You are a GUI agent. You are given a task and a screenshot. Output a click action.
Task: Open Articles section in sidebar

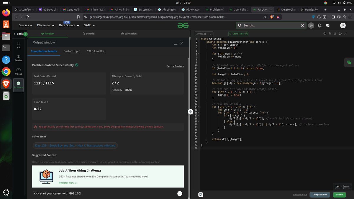coord(18,58)
